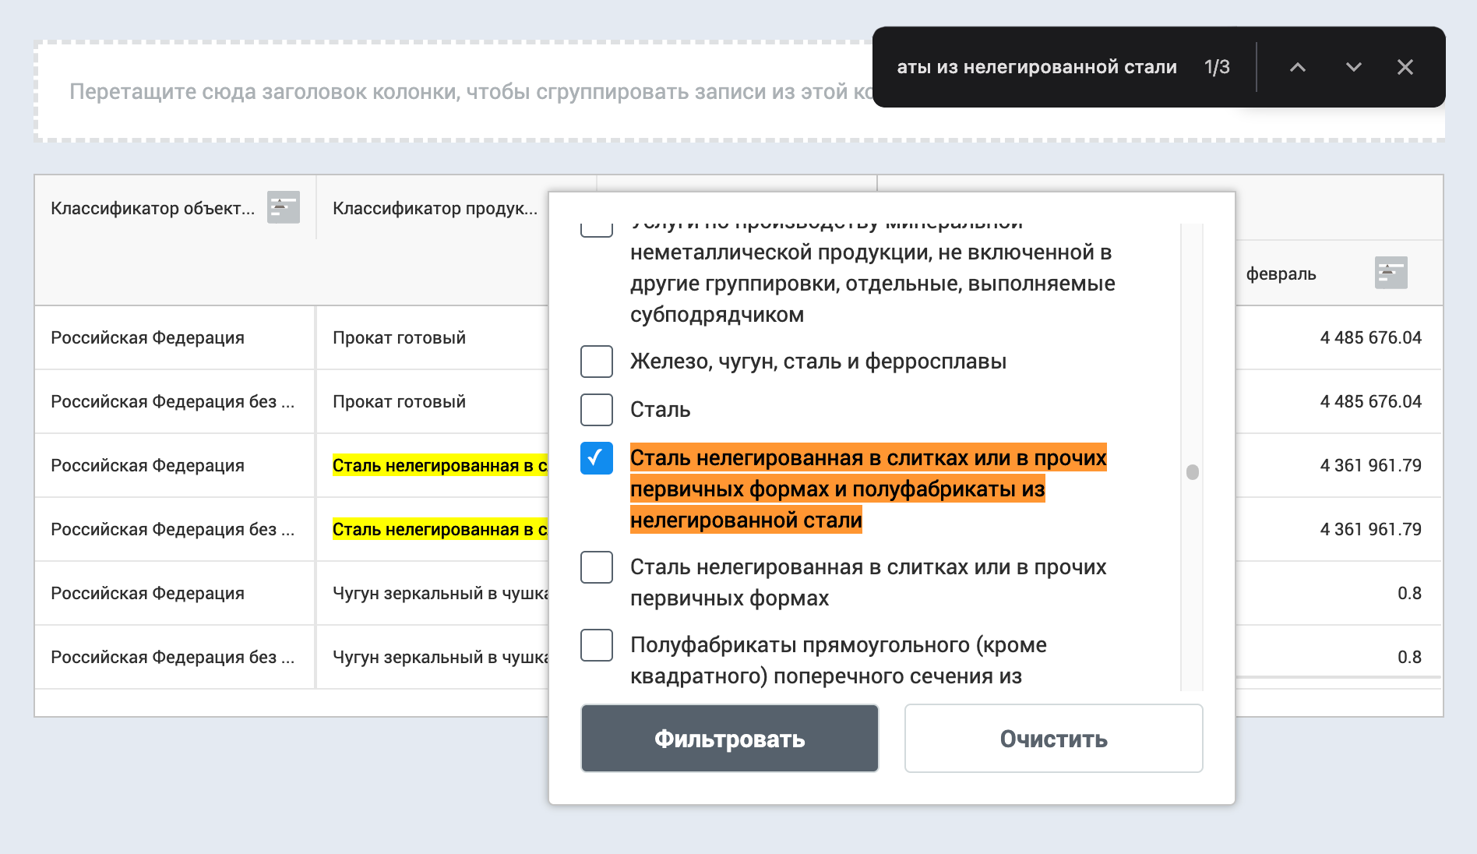Uncheck the highlighted "Сталь нелегированная в слитках" option
The image size is (1477, 854).
pos(596,461)
